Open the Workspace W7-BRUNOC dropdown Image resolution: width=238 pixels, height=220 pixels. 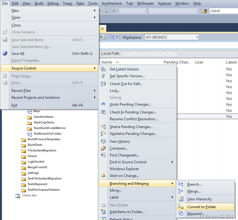[x=197, y=37]
